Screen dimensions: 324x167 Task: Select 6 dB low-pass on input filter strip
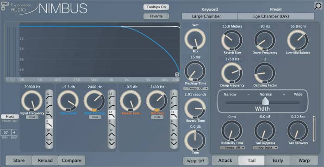[49, 124]
